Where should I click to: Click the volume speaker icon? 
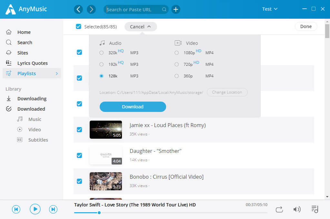pos(297,209)
